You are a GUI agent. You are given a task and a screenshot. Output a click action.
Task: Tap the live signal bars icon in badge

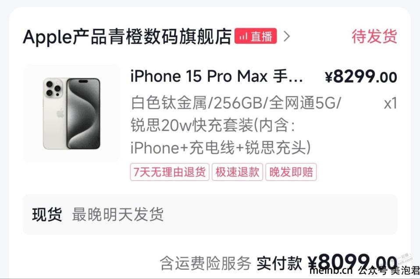pyautogui.click(x=243, y=36)
